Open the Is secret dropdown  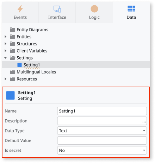(102, 150)
